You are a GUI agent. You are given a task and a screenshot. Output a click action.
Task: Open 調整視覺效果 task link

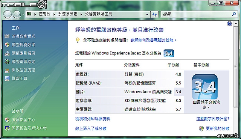[x=23, y=45]
